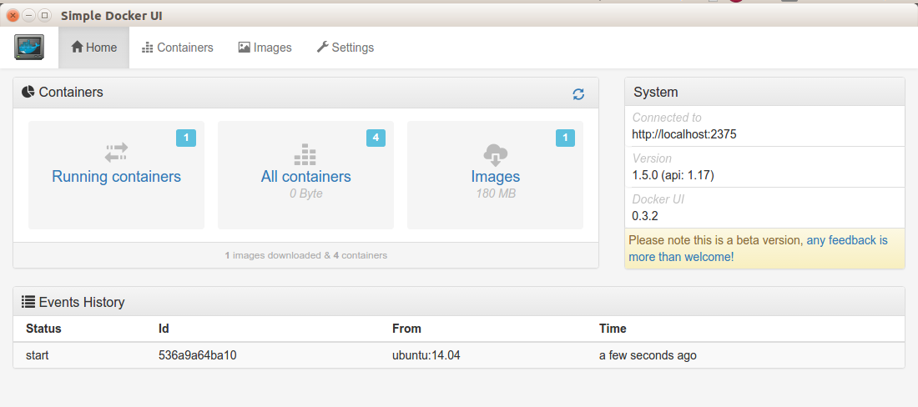The height and width of the screenshot is (407, 918).
Task: Open the Home tab
Action: (93, 48)
